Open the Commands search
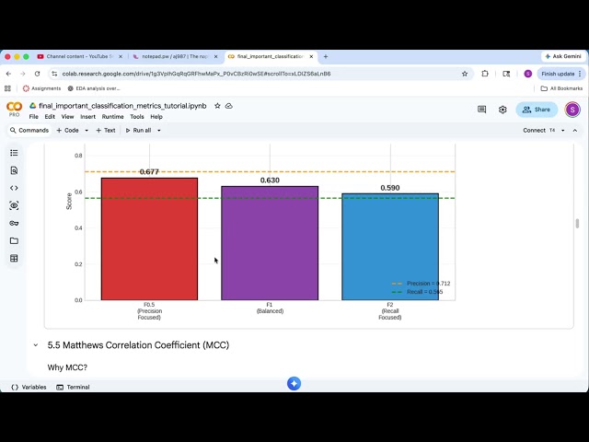This screenshot has height=442, width=589. pos(29,131)
